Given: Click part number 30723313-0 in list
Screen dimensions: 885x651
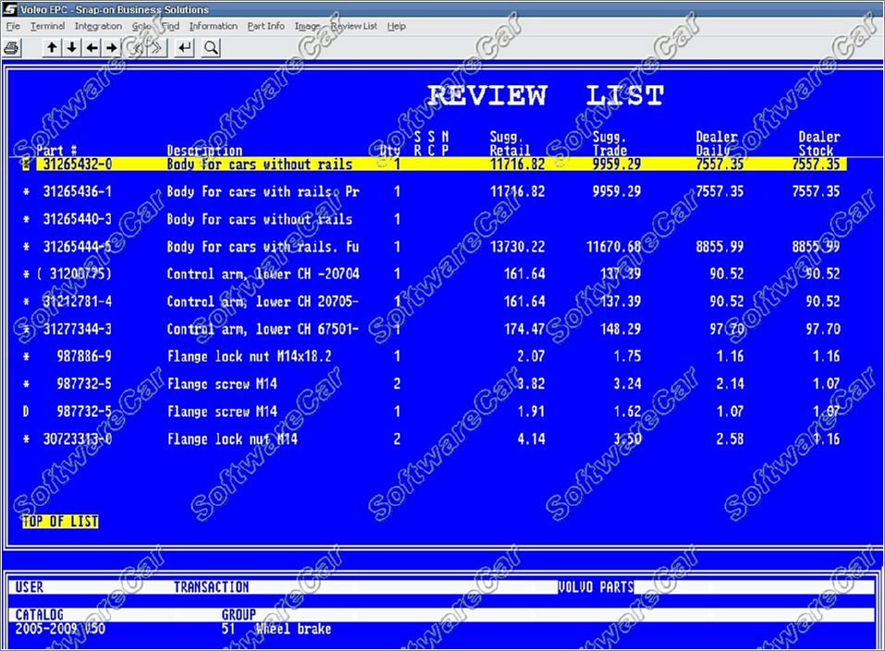Looking at the screenshot, I should pos(78,439).
